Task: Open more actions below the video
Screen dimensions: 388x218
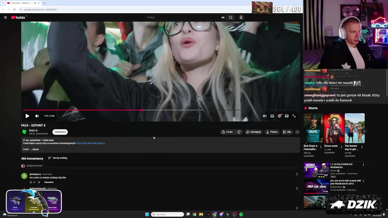Action: click(297, 132)
